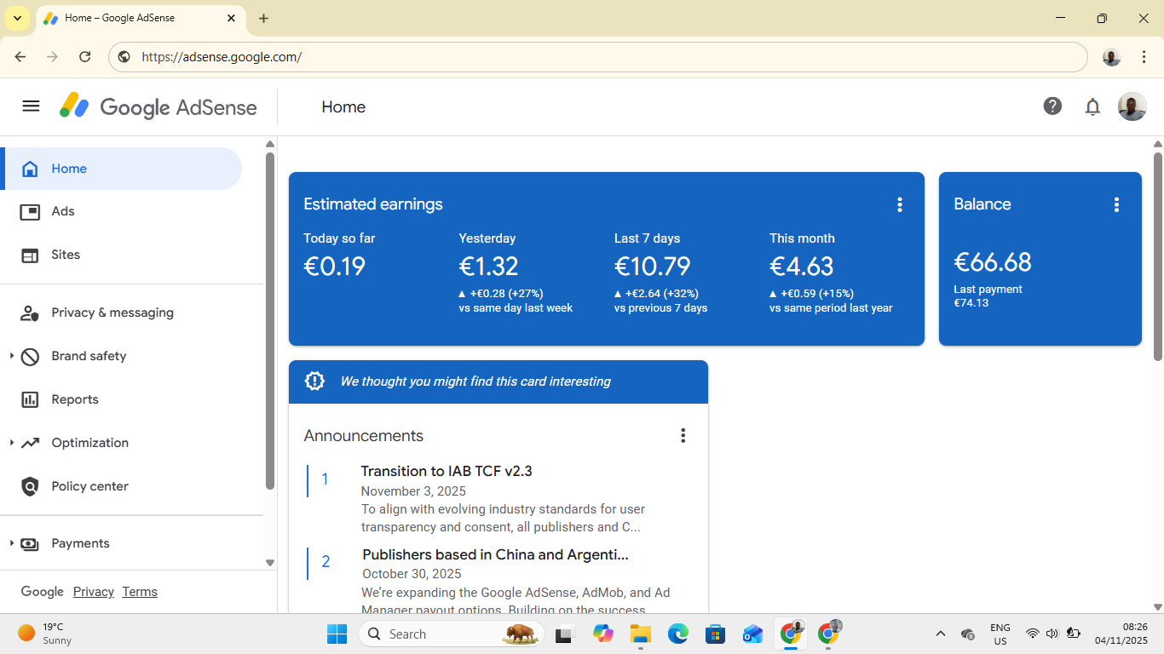The image size is (1164, 654).
Task: Open Reports from the sidebar
Action: pos(75,399)
